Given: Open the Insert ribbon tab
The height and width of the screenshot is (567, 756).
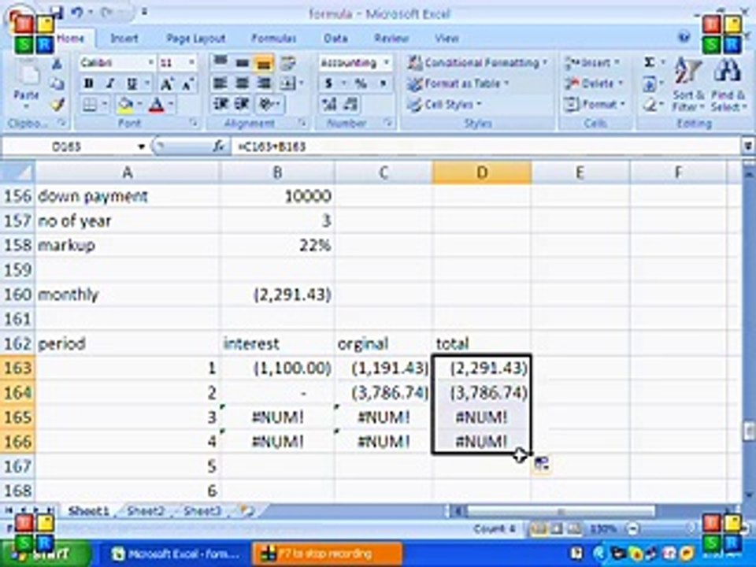Looking at the screenshot, I should [124, 38].
